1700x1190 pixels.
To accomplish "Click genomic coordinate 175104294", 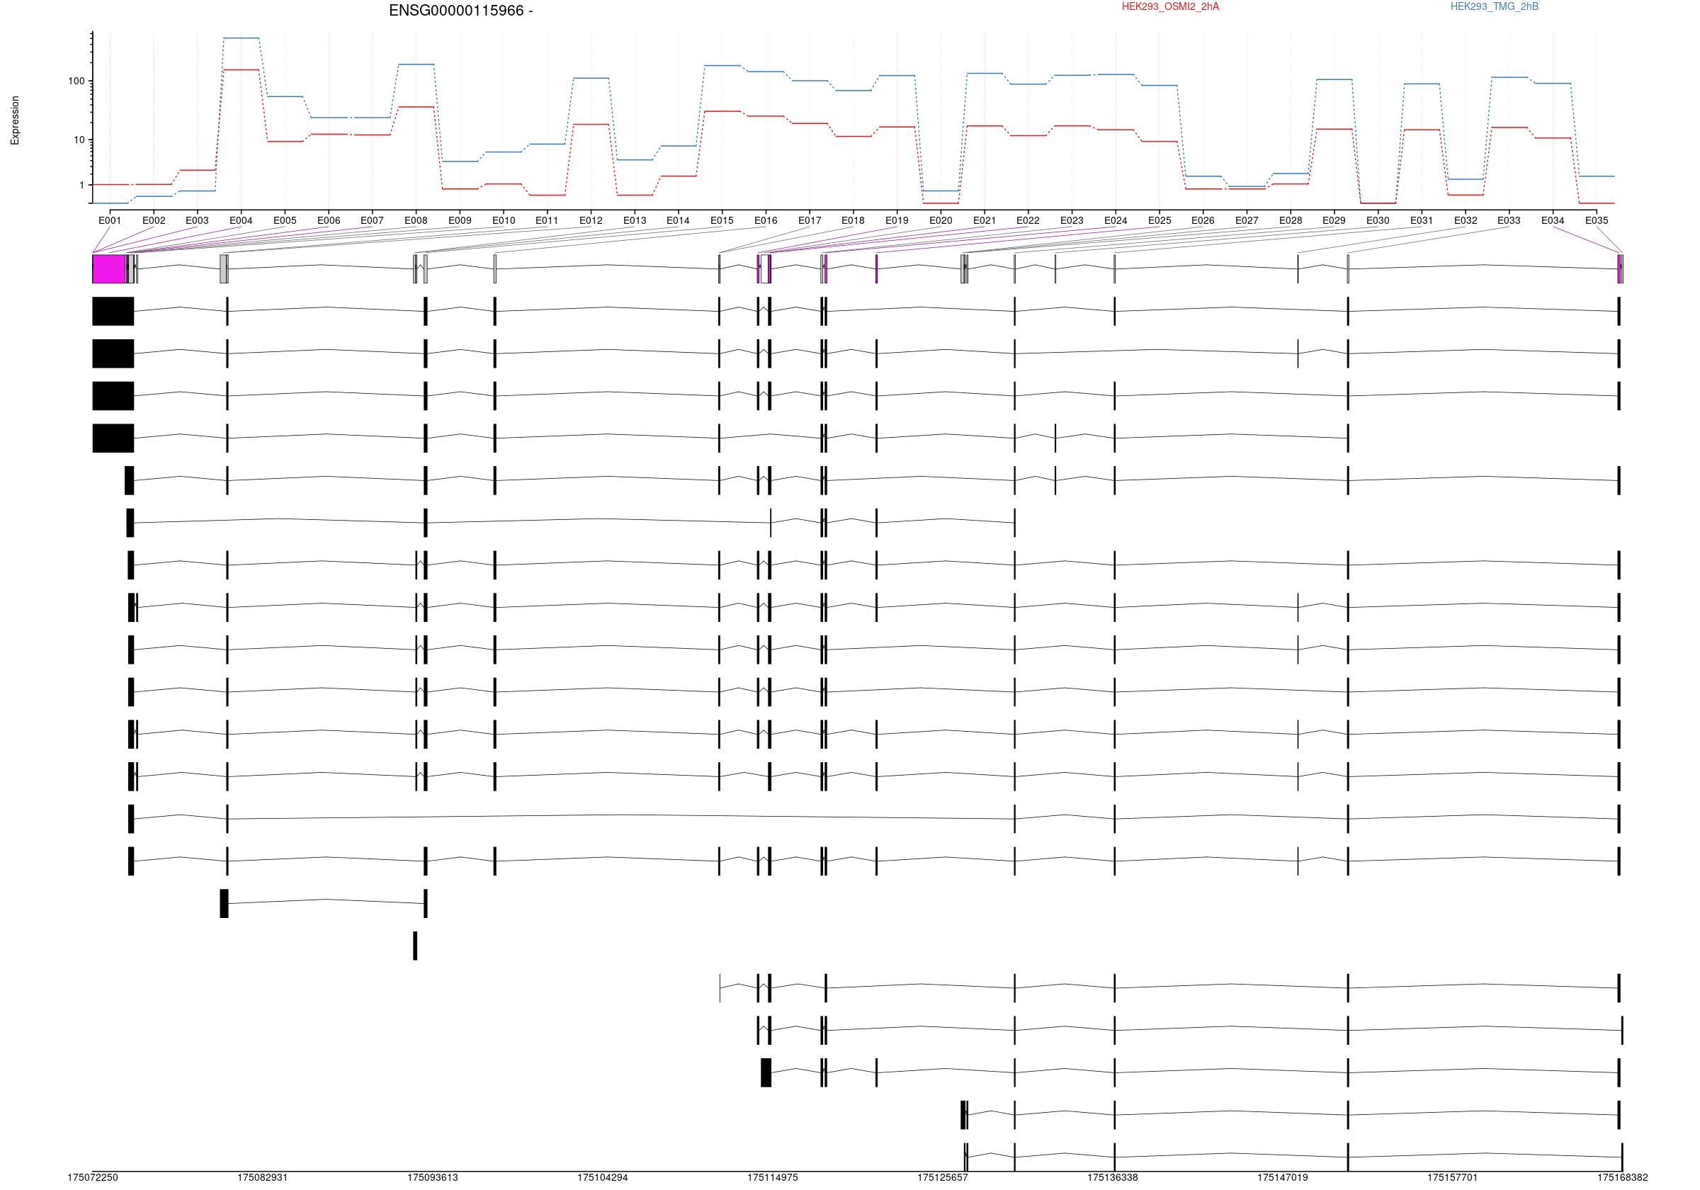I will point(603,1177).
